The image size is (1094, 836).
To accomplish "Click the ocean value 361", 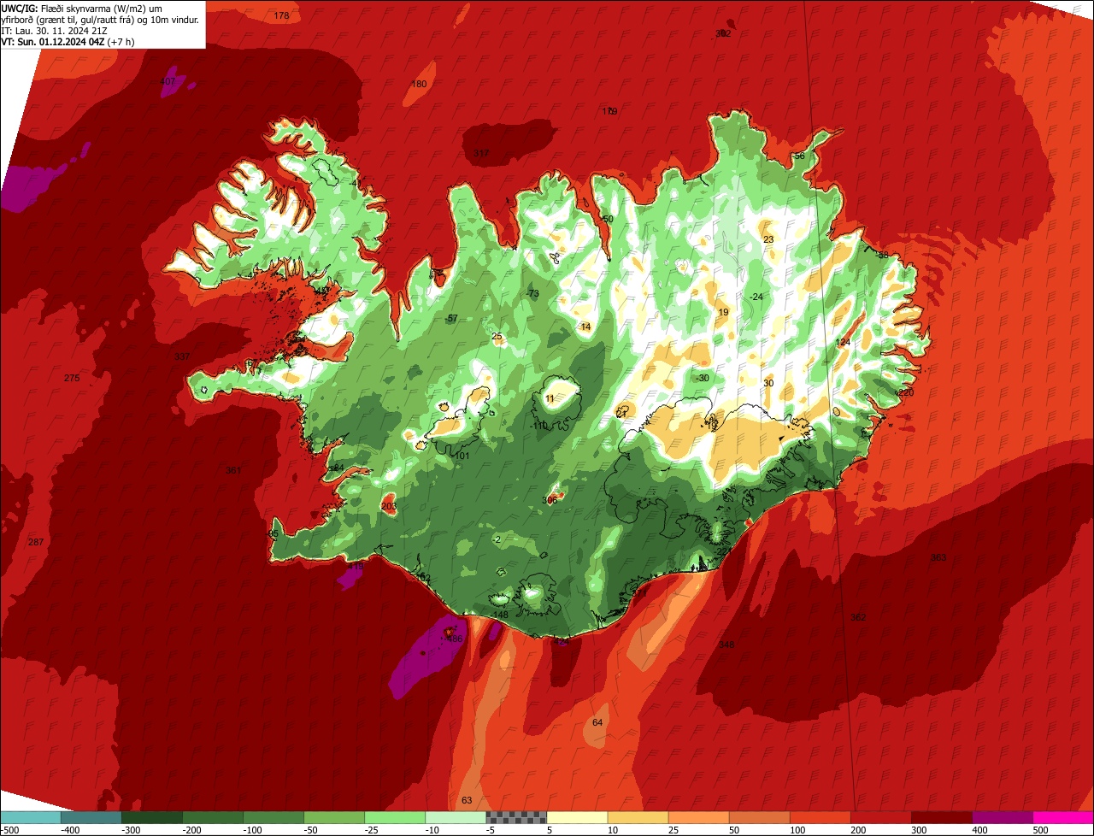I will (x=233, y=470).
